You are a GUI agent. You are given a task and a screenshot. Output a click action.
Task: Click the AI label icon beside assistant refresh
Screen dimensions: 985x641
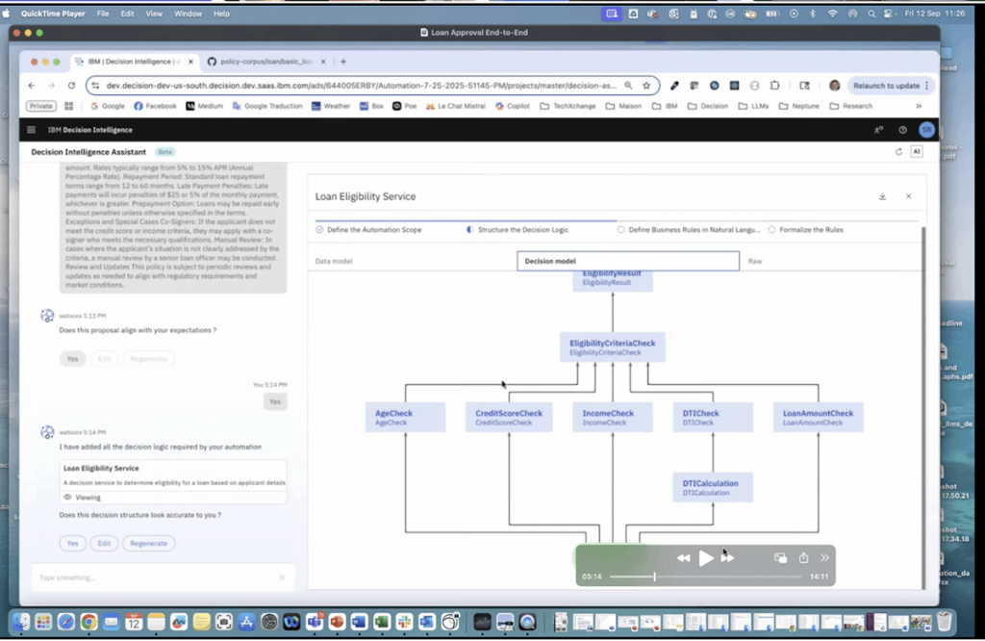click(917, 151)
